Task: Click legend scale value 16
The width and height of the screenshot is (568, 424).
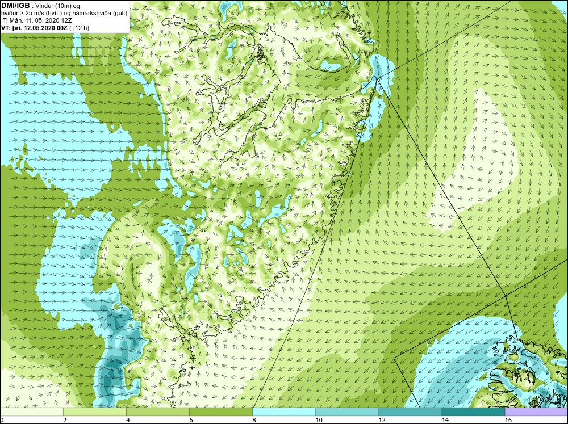Action: (x=508, y=420)
